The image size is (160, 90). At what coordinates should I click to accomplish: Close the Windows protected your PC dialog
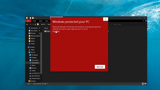point(105,19)
